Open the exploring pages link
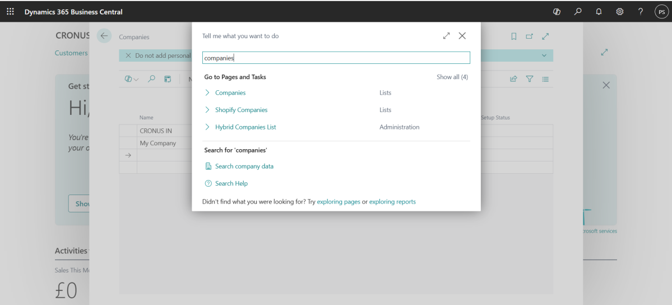 pyautogui.click(x=339, y=202)
